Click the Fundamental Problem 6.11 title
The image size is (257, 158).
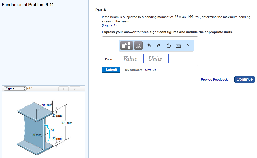tap(28, 5)
